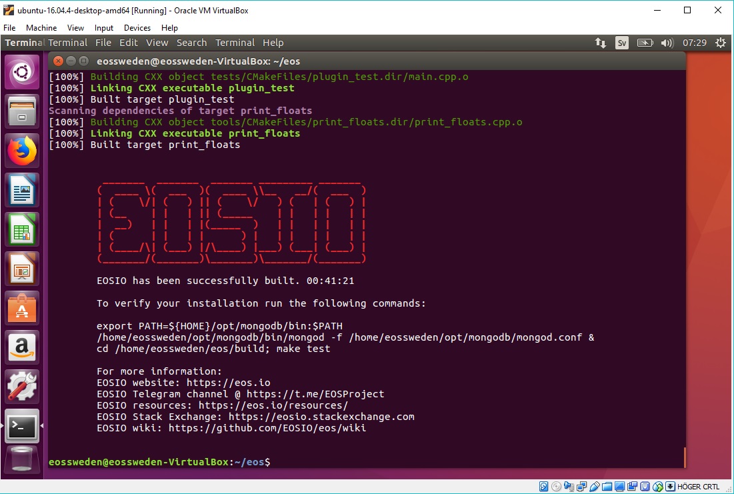This screenshot has height=494, width=734.
Task: Click the VirtualBox host key capture arrow icon
Action: click(671, 487)
